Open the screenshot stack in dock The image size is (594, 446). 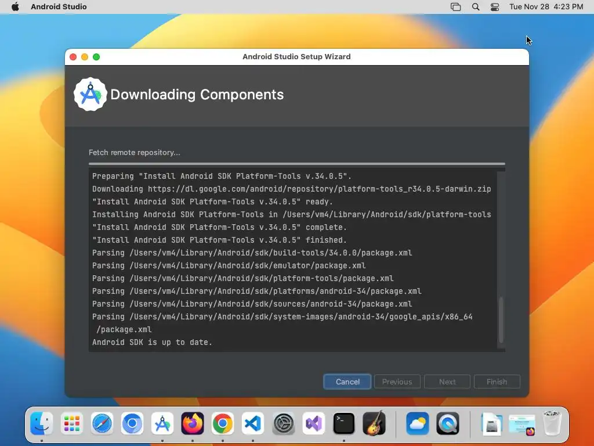tap(522, 424)
